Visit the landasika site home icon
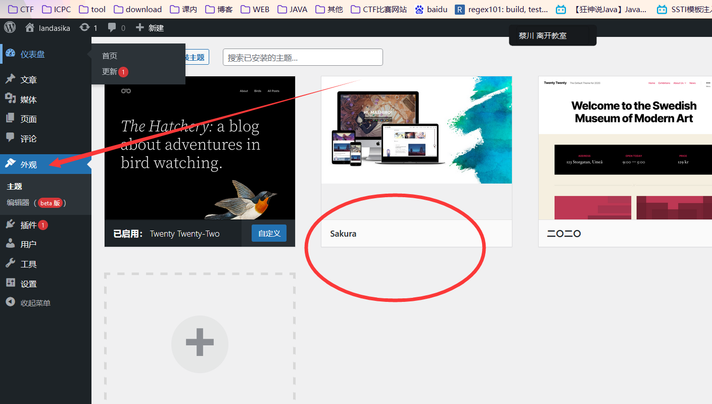This screenshot has height=404, width=712. 30,28
